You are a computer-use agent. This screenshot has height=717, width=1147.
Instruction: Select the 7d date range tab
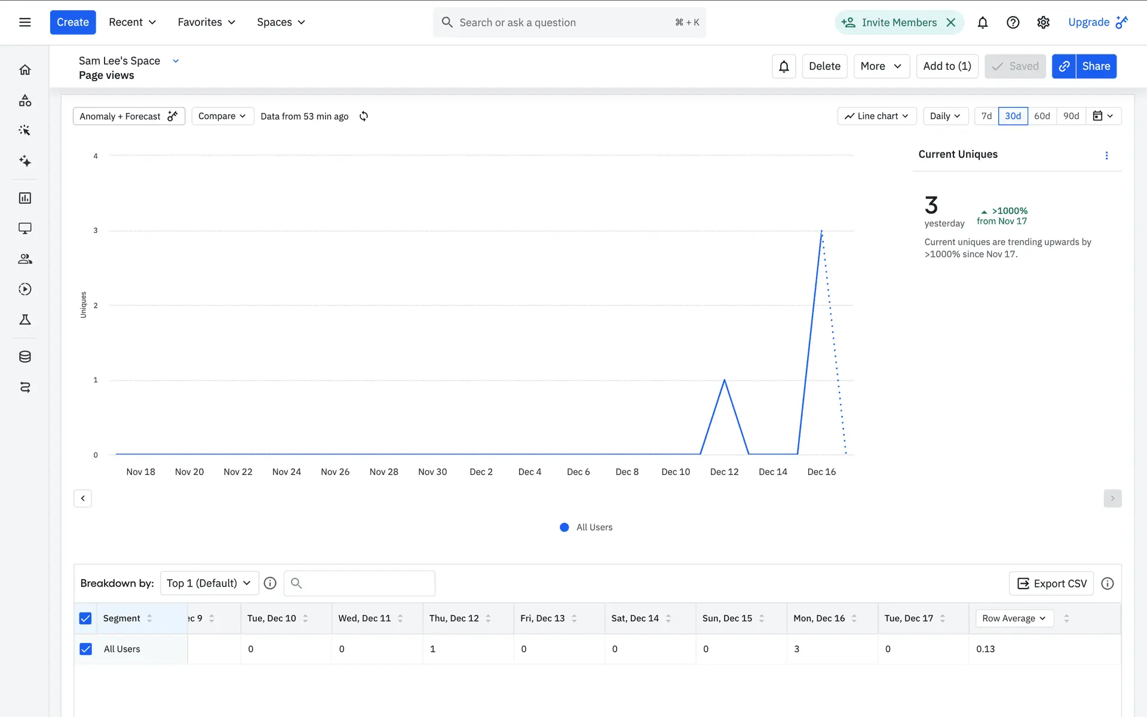tap(986, 116)
